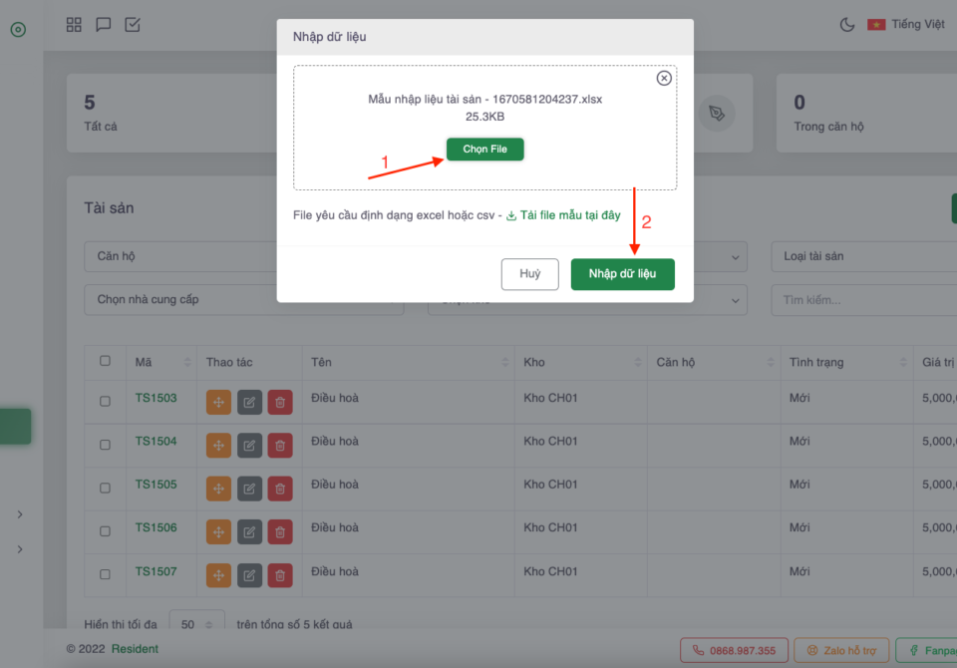
Task: Click the Nhập dữ liệu import button
Action: (622, 274)
